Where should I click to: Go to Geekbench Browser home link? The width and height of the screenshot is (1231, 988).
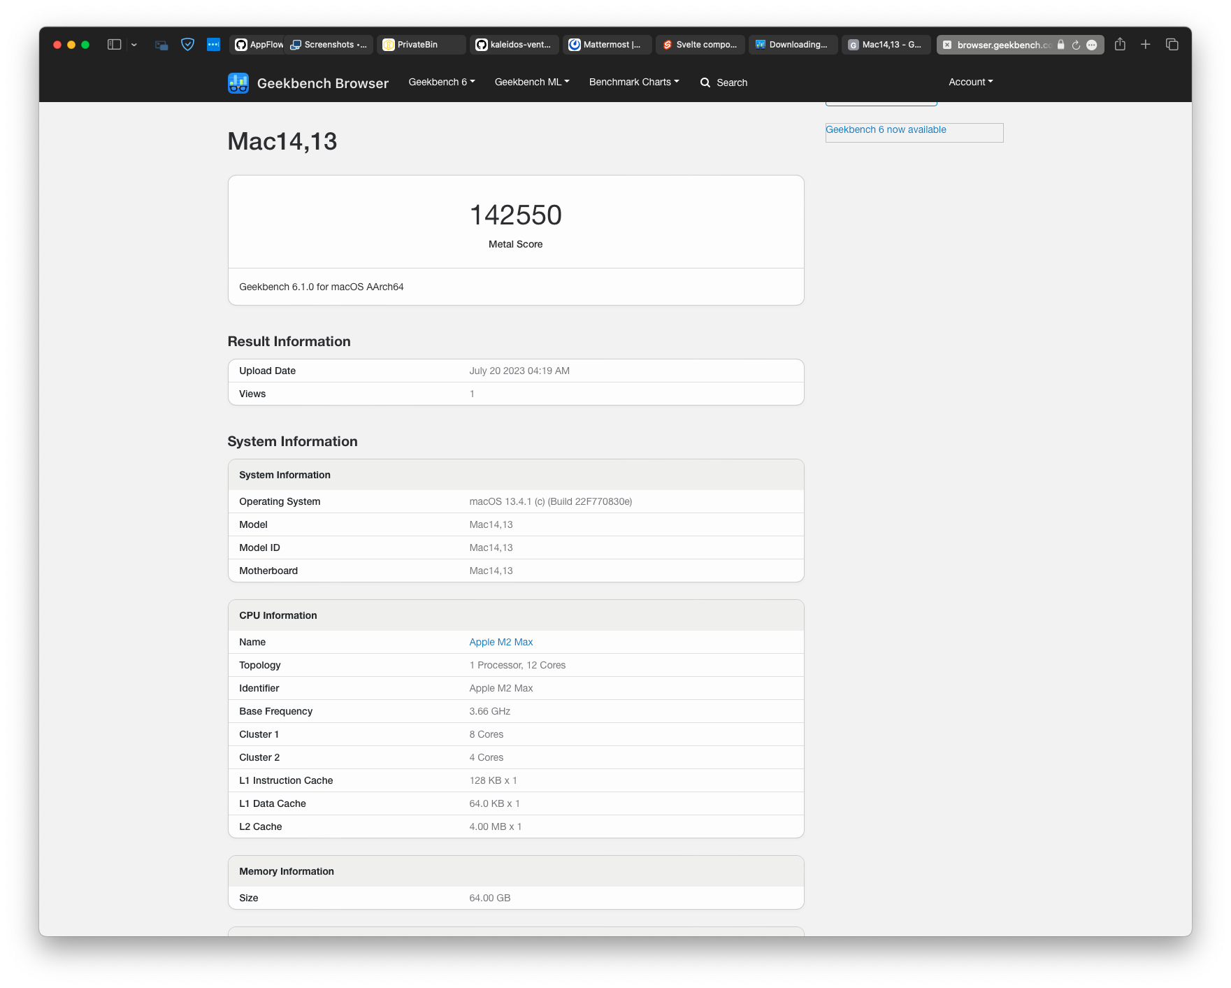pos(323,83)
